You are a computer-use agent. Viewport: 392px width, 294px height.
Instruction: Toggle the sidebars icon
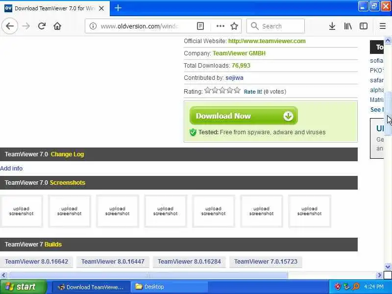[363, 26]
